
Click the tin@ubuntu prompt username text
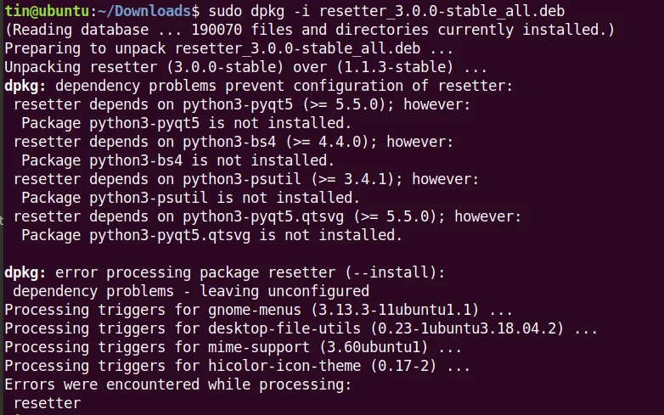(x=47, y=11)
